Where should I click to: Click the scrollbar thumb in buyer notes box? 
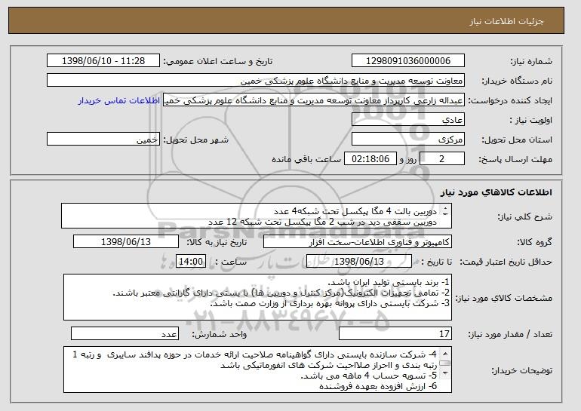coord(445,363)
